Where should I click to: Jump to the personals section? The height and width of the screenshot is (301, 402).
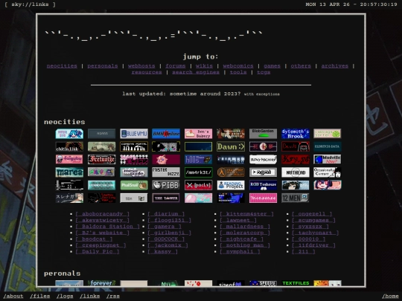click(x=103, y=66)
